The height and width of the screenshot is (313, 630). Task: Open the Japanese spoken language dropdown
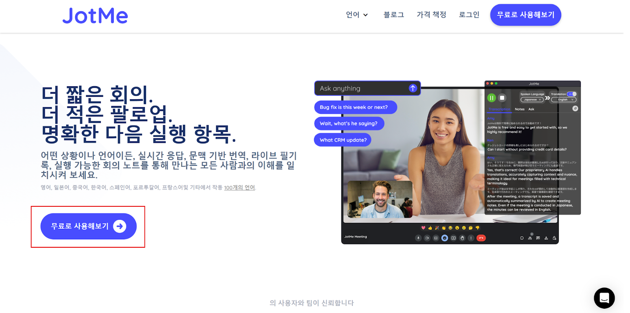click(x=532, y=100)
